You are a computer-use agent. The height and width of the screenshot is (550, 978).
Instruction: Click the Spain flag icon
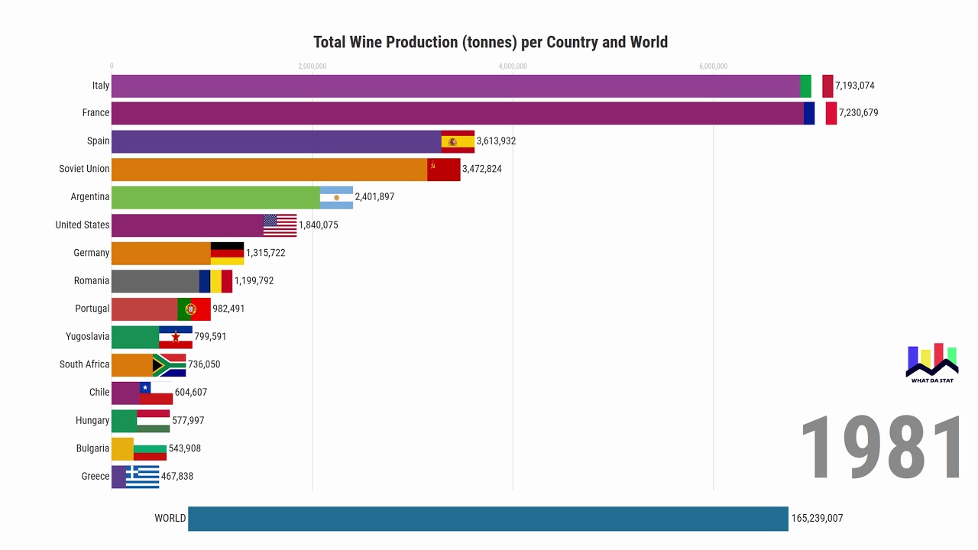point(458,141)
